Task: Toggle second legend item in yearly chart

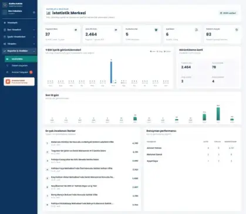Action: [x=160, y=52]
